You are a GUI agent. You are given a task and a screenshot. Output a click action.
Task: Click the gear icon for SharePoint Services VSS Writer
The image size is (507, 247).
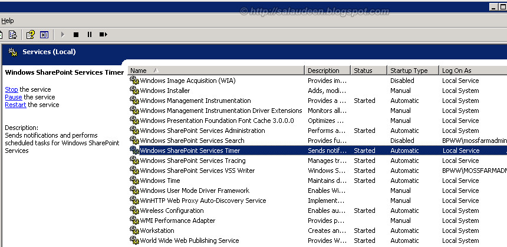[134, 171]
